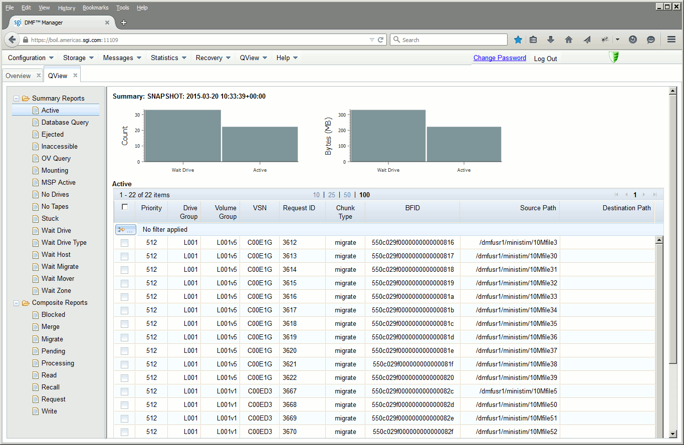This screenshot has height=445, width=684.
Task: Open the Messages dropdown menu
Action: point(122,58)
